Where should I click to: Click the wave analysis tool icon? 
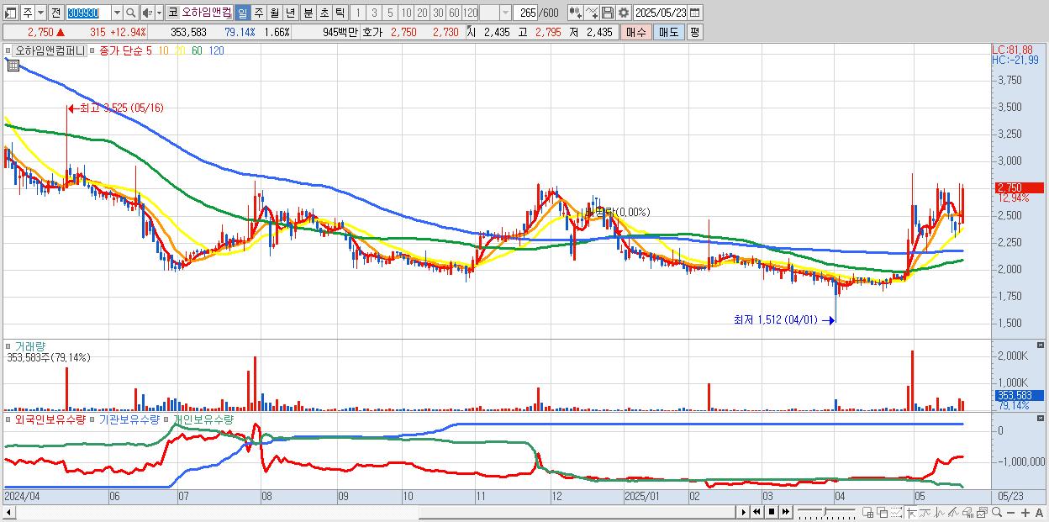tap(940, 512)
